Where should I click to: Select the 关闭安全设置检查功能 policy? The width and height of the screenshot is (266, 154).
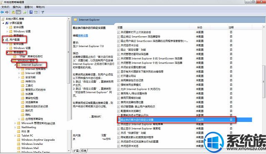133,67
